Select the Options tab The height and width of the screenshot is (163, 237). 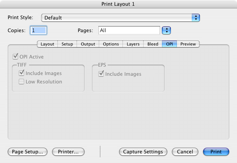[111, 44]
